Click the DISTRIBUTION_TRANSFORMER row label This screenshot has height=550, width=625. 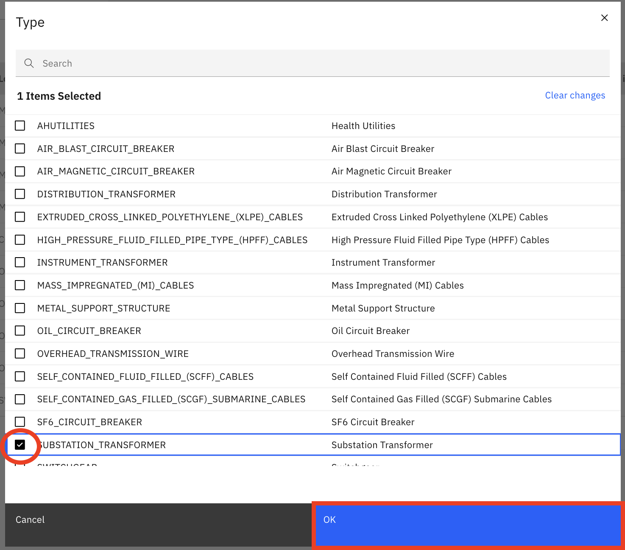click(x=106, y=194)
